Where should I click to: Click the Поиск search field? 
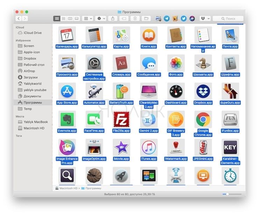click(x=228, y=19)
